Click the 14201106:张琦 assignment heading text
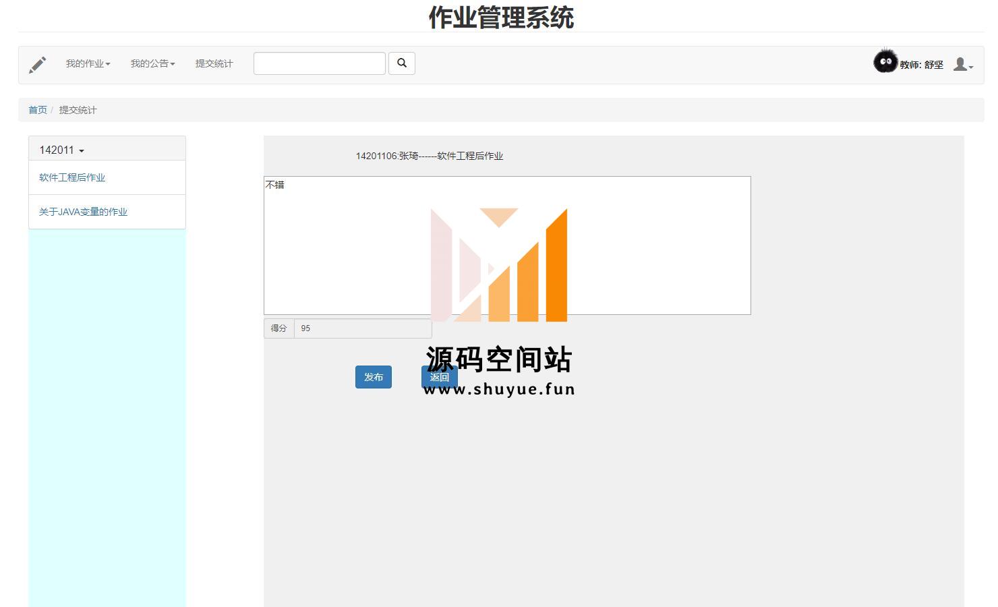 [430, 156]
